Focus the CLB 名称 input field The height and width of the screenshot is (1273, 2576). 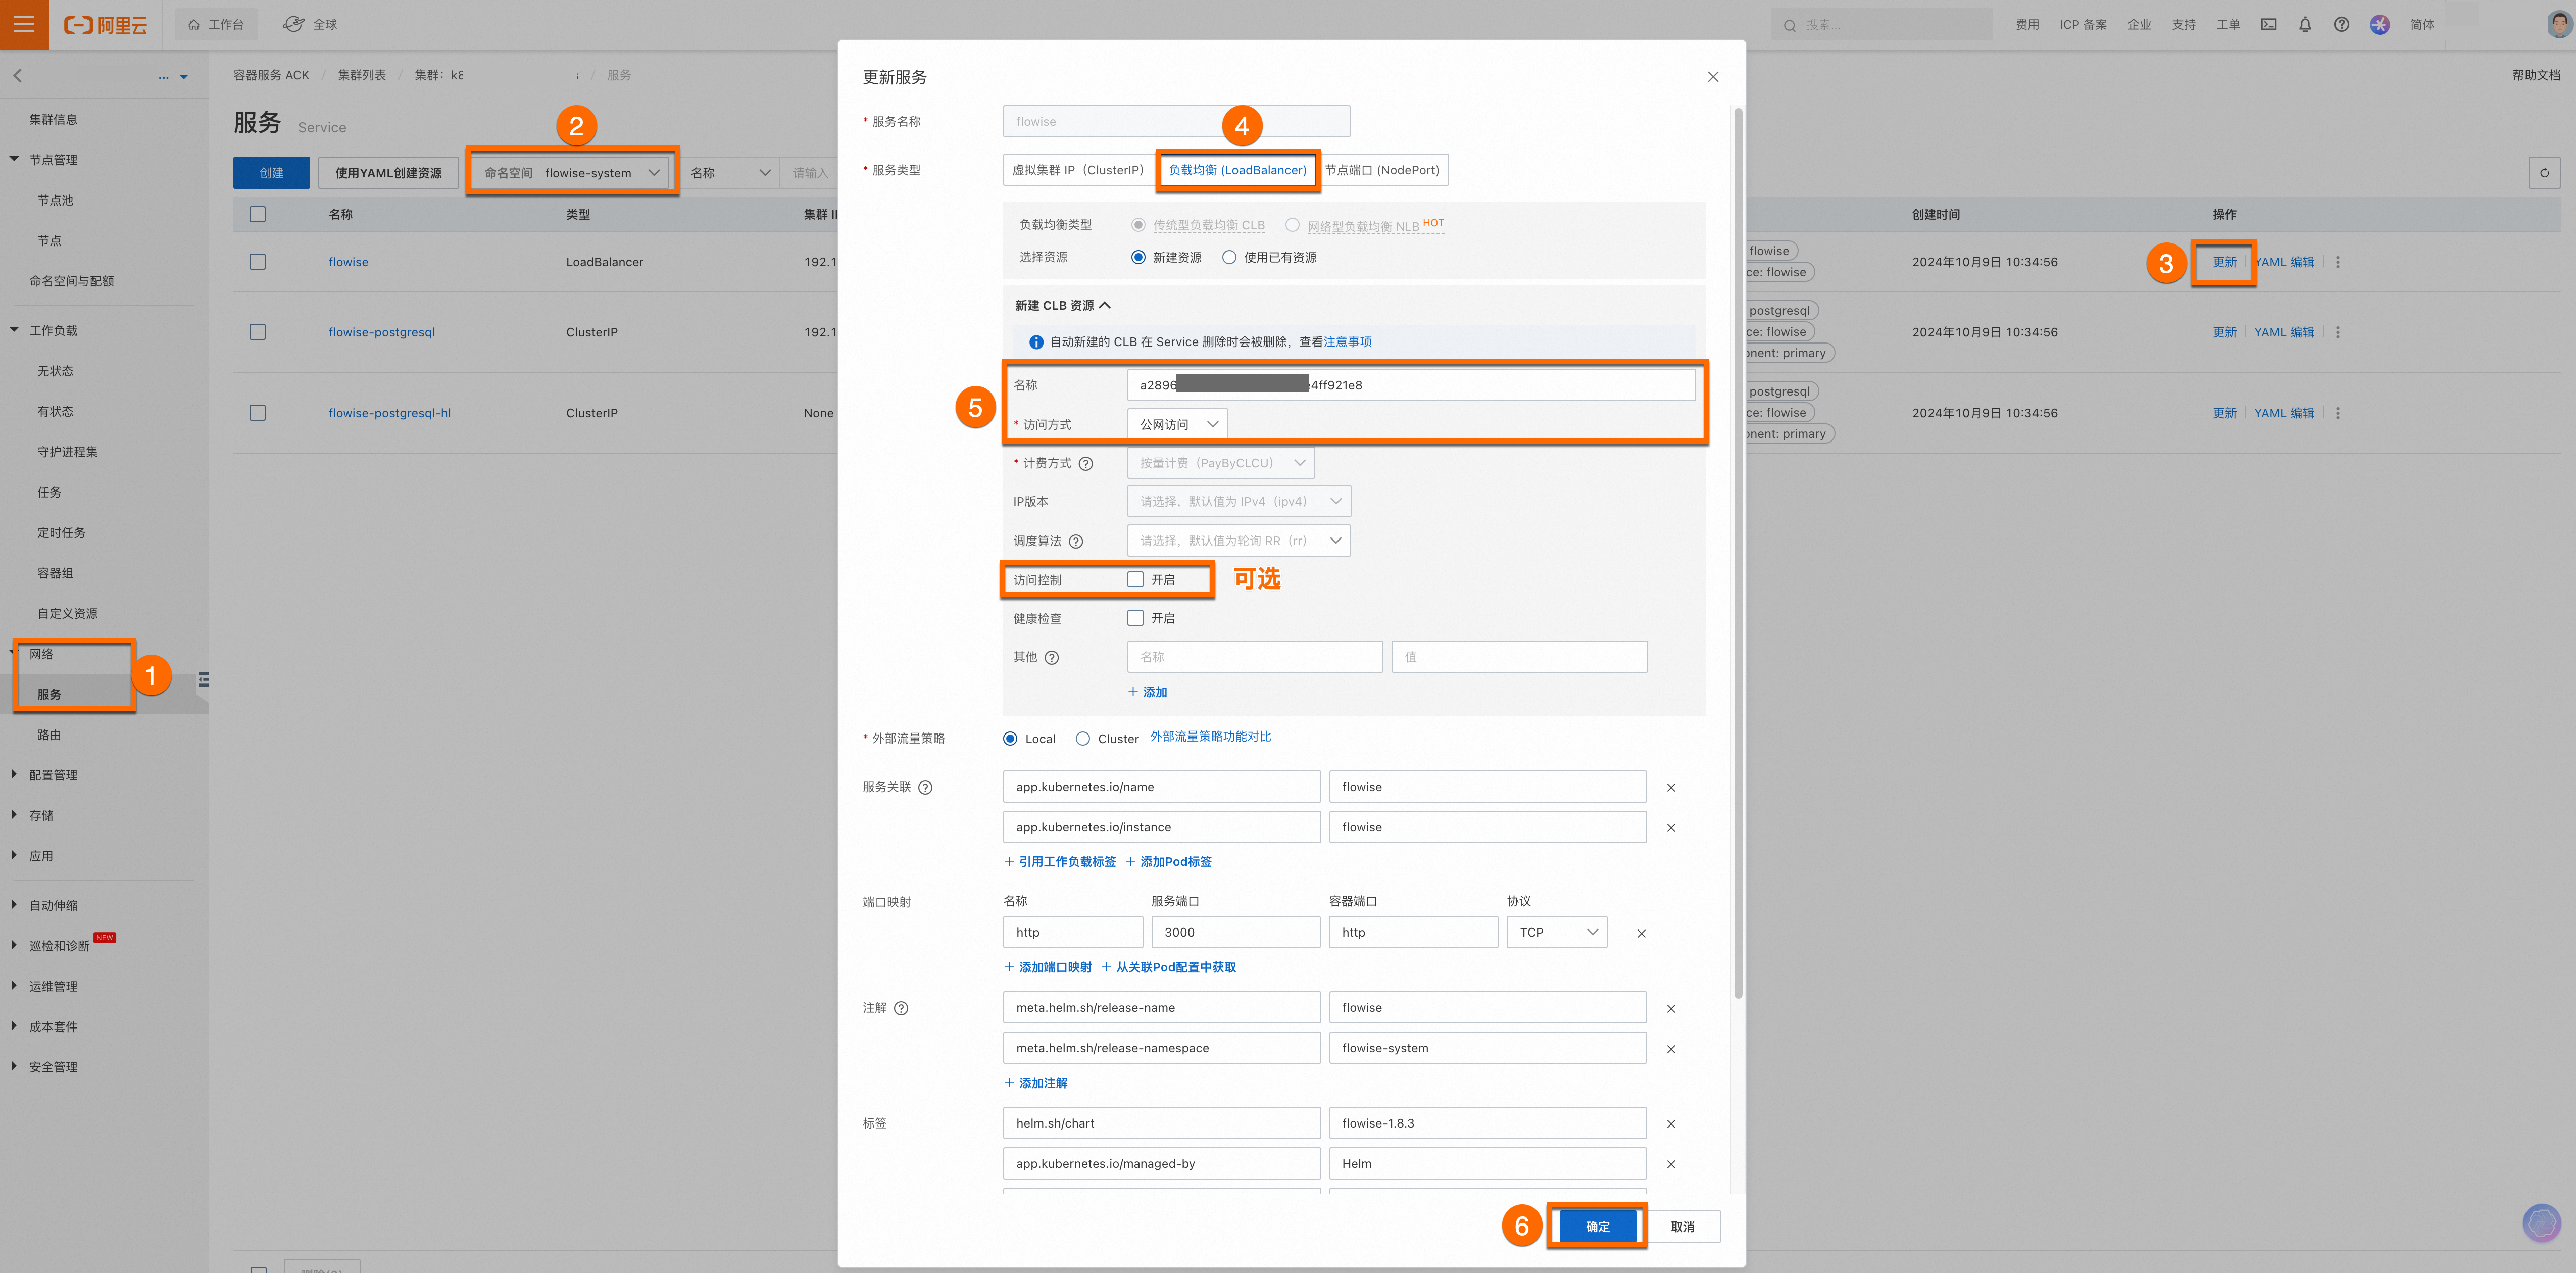point(1410,385)
